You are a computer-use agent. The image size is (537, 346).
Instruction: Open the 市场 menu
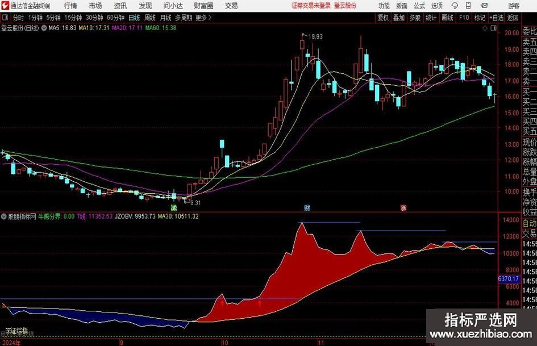point(95,6)
